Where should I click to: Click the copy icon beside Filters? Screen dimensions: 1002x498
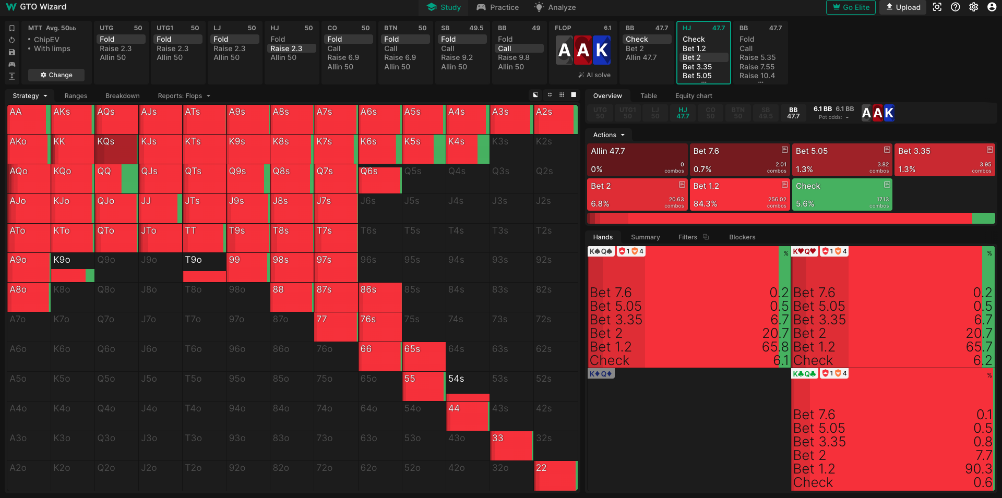pyautogui.click(x=706, y=237)
